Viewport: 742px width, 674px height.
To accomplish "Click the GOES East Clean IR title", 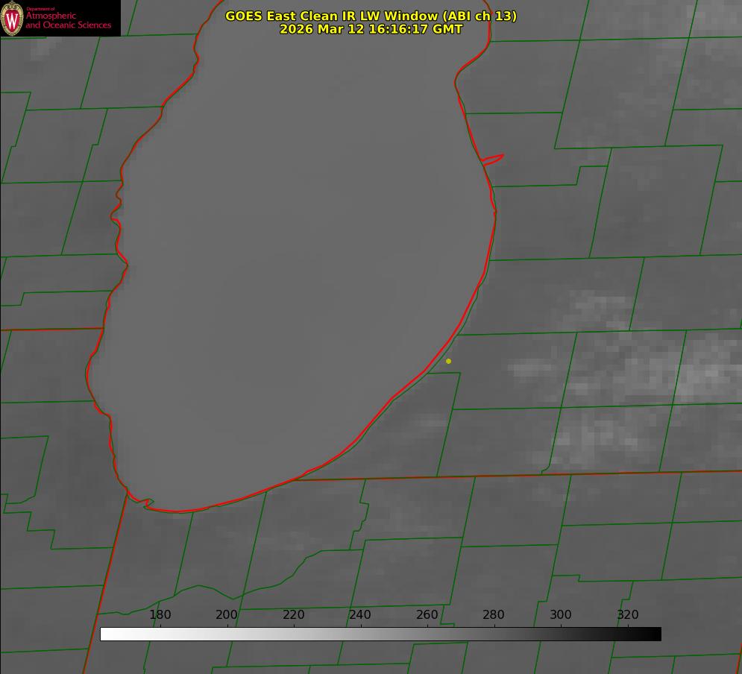I will 371,16.
